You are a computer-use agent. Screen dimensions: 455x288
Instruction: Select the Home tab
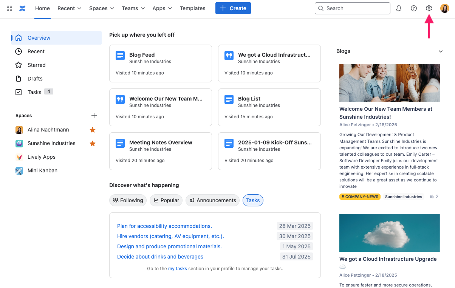(x=42, y=8)
